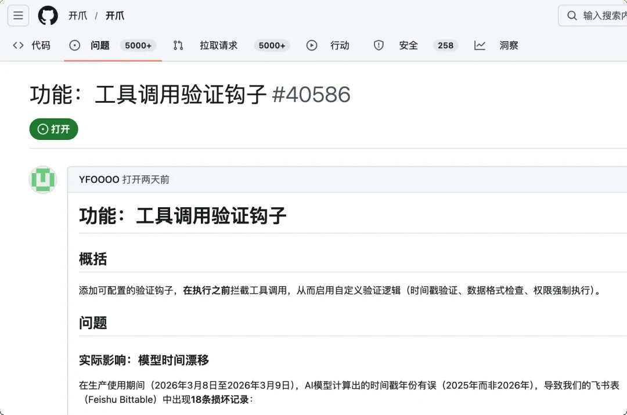The width and height of the screenshot is (627, 415).
Task: Open the 行动 actions play icon
Action: click(x=311, y=45)
